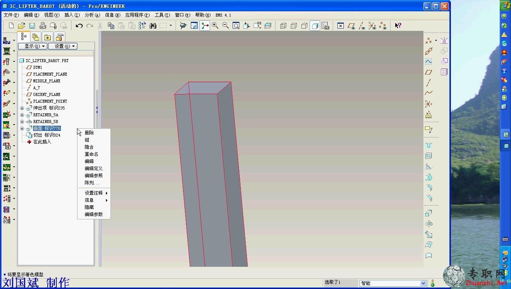
Task: Select the datum plane tool in right toolbar
Action: (x=429, y=72)
